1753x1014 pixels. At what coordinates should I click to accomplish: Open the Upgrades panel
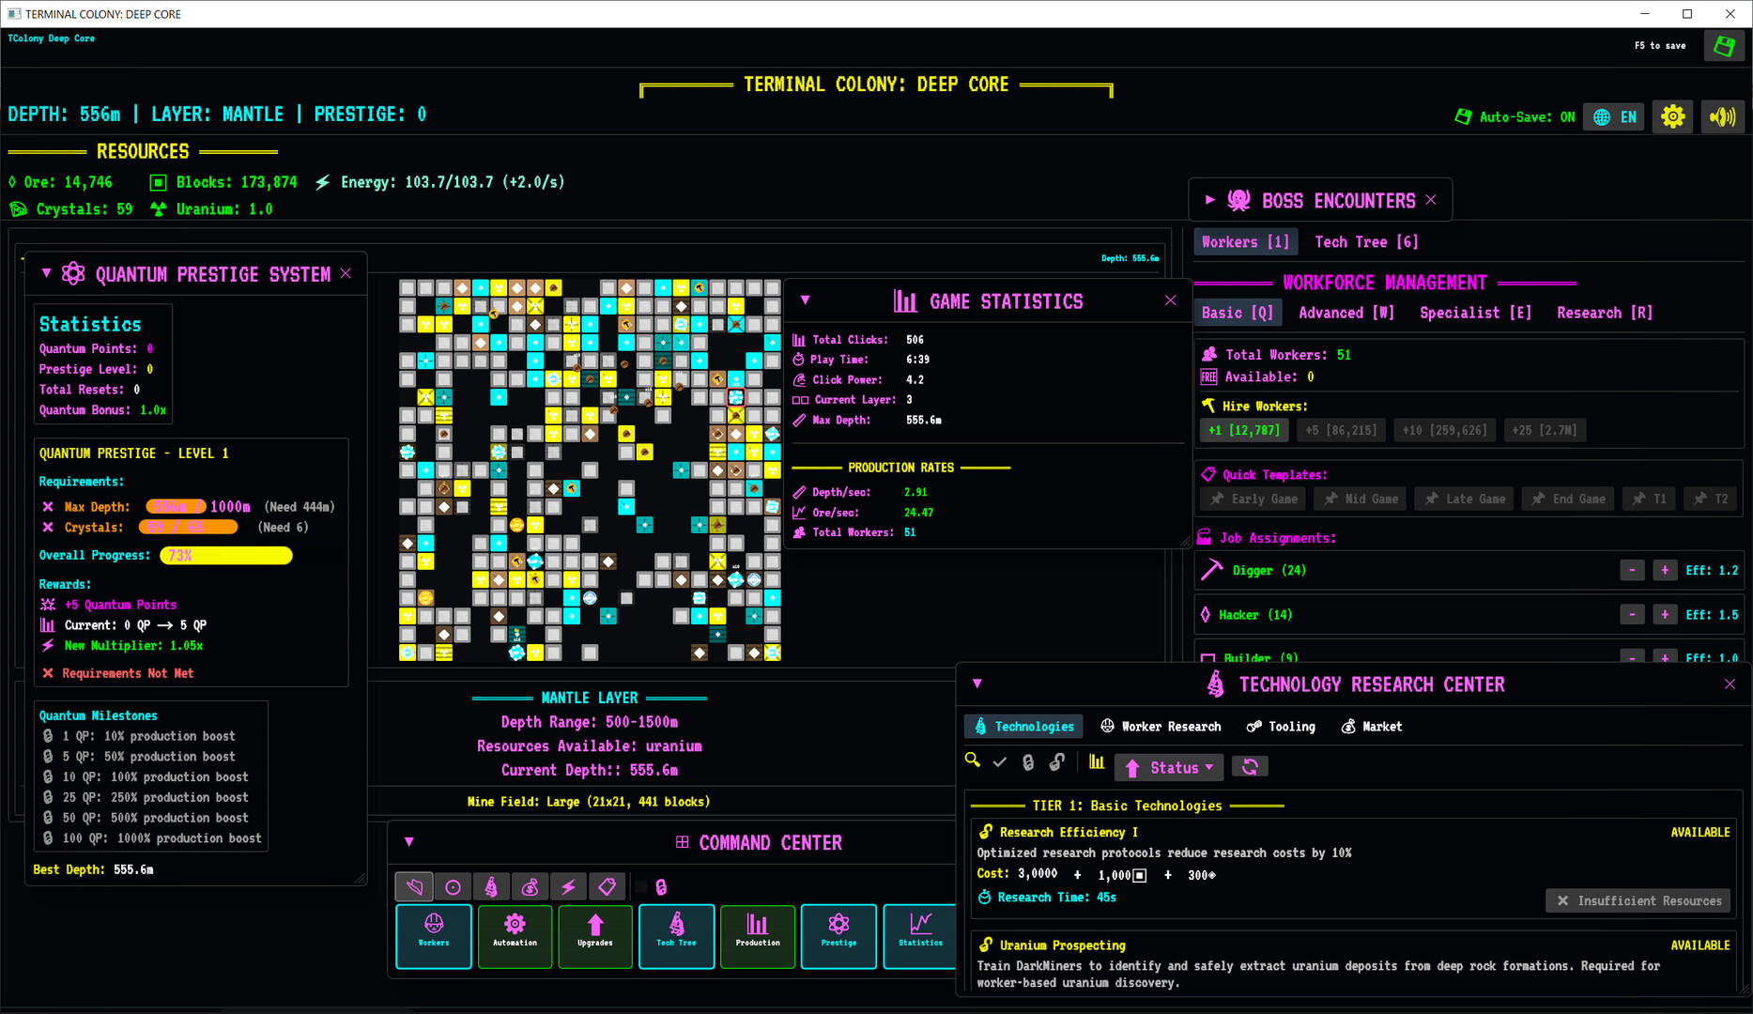(x=594, y=936)
